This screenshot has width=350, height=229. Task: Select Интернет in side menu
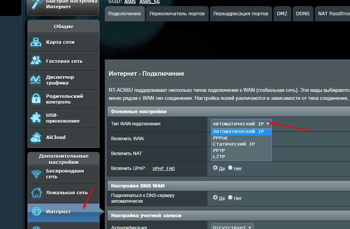pos(63,213)
